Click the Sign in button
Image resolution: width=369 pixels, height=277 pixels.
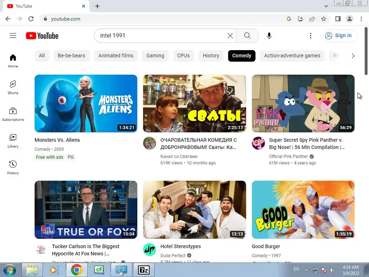(x=339, y=36)
